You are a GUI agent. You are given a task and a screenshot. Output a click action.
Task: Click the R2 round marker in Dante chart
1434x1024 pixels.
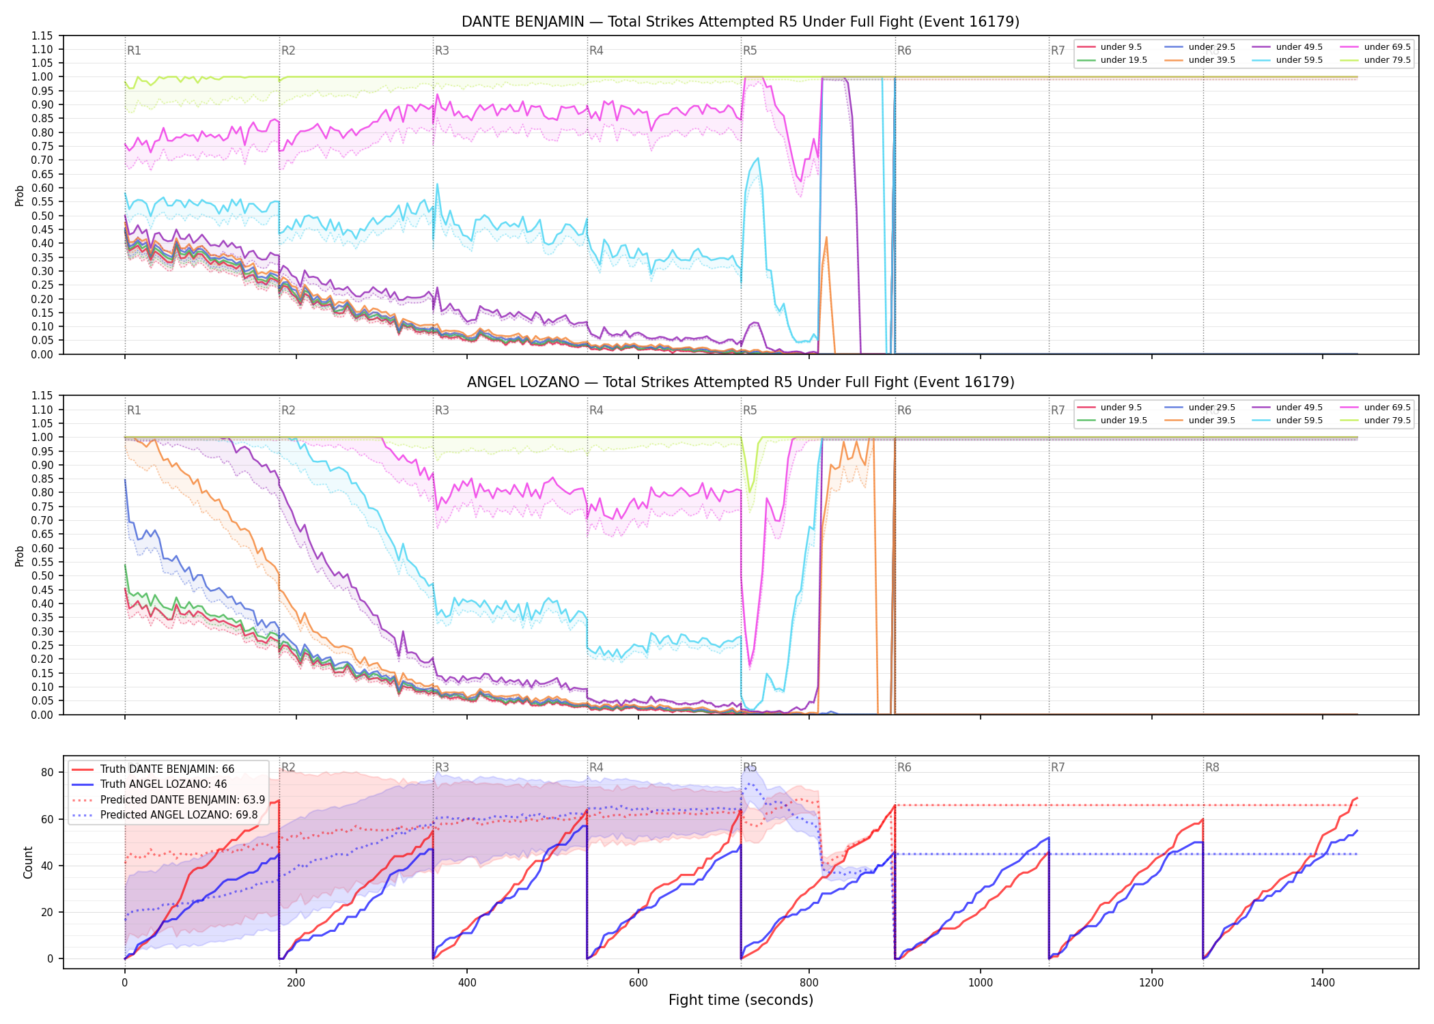tap(288, 51)
